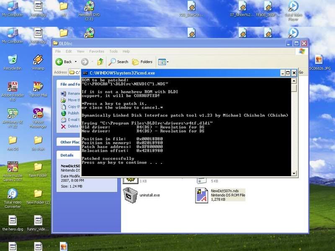Click the red Delete task icon

tap(64, 126)
